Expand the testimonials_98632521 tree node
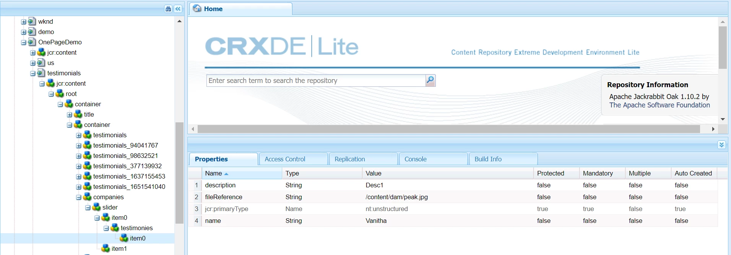 (78, 156)
